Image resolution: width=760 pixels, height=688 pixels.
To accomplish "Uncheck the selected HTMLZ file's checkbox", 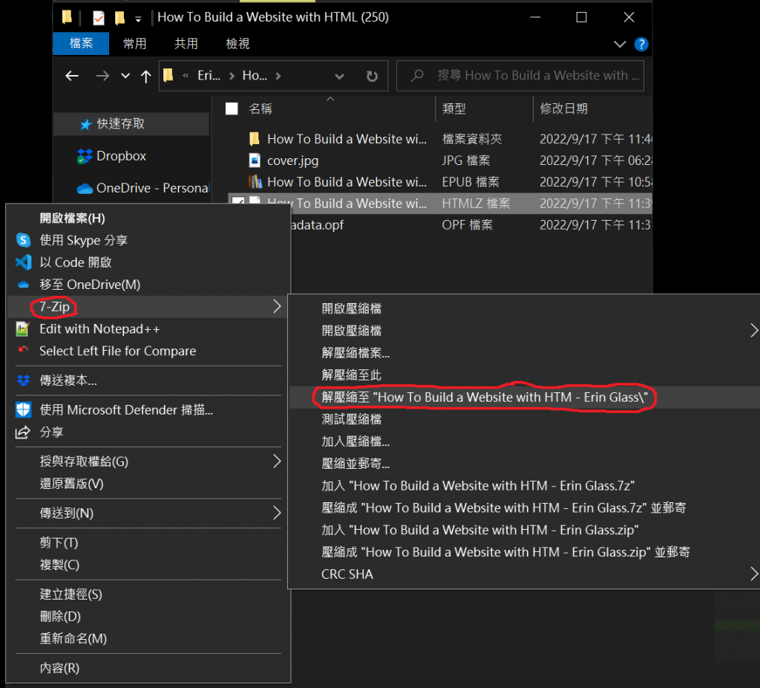I will [x=237, y=201].
